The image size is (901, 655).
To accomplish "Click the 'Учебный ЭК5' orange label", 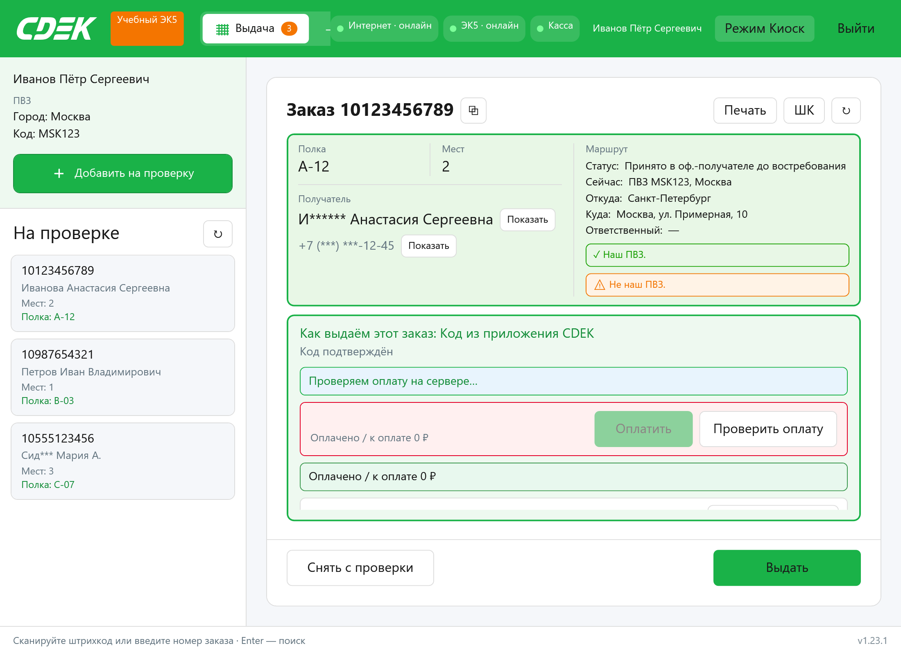I will point(147,28).
